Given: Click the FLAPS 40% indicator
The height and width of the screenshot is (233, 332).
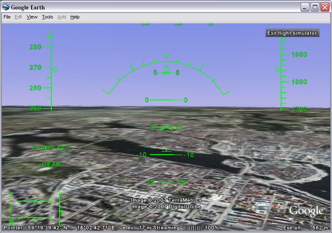Looking at the screenshot, I should click(x=51, y=148).
